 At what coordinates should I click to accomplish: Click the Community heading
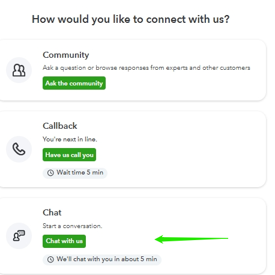(x=66, y=55)
